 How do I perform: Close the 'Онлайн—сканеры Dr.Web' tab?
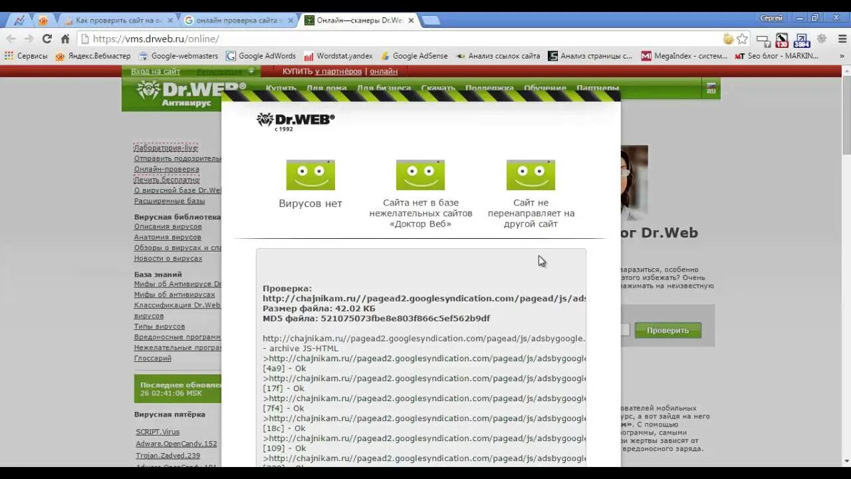pyautogui.click(x=411, y=20)
